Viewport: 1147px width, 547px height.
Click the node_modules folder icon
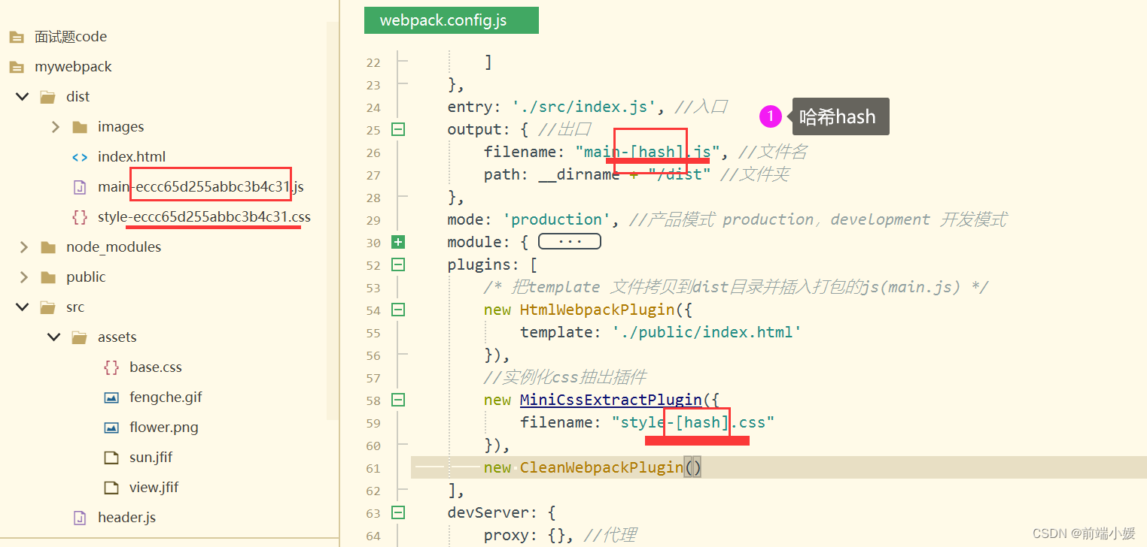click(48, 247)
